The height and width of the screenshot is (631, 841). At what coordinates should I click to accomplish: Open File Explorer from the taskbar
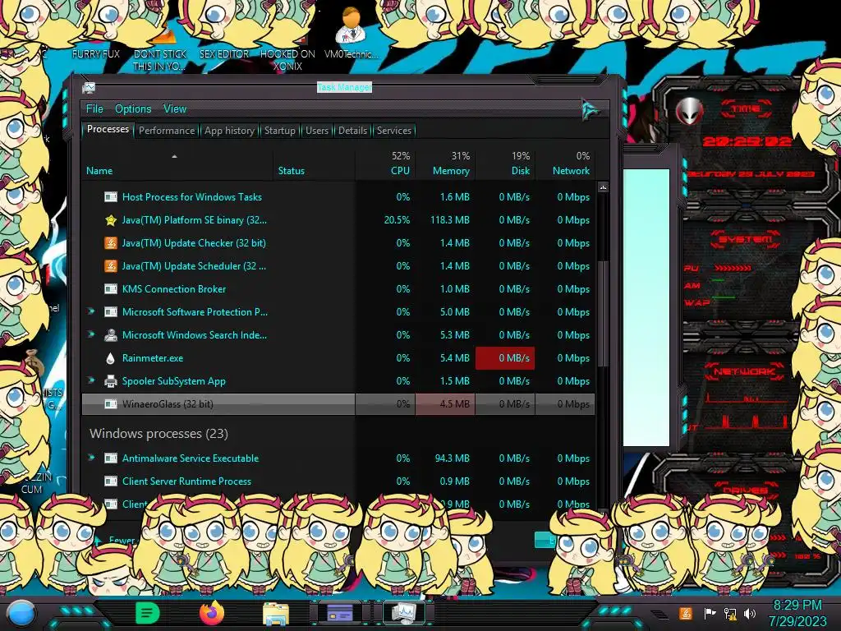276,614
